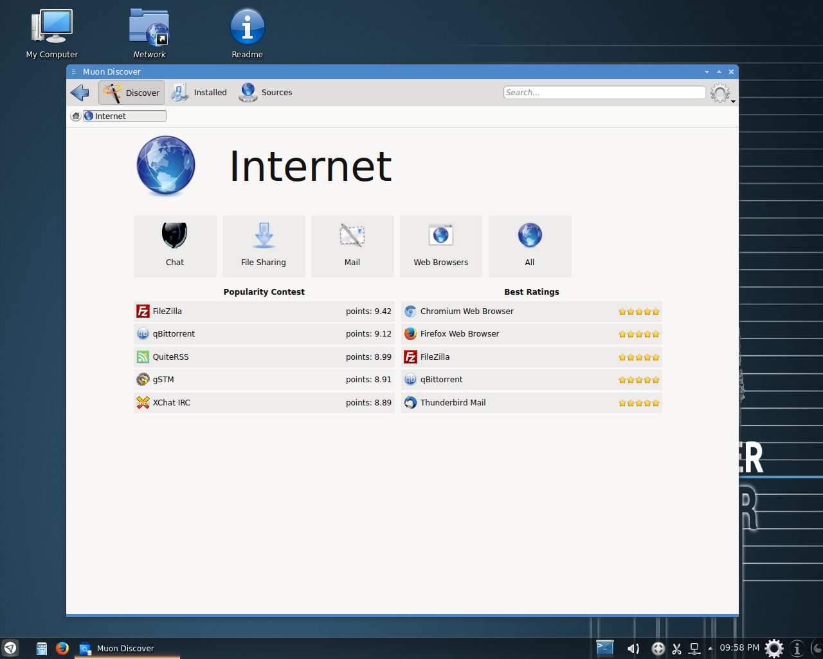Select My Computer desktop icon

pyautogui.click(x=52, y=34)
